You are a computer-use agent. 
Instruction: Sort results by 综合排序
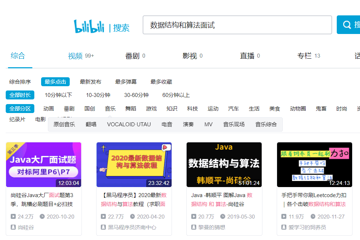click(20, 82)
